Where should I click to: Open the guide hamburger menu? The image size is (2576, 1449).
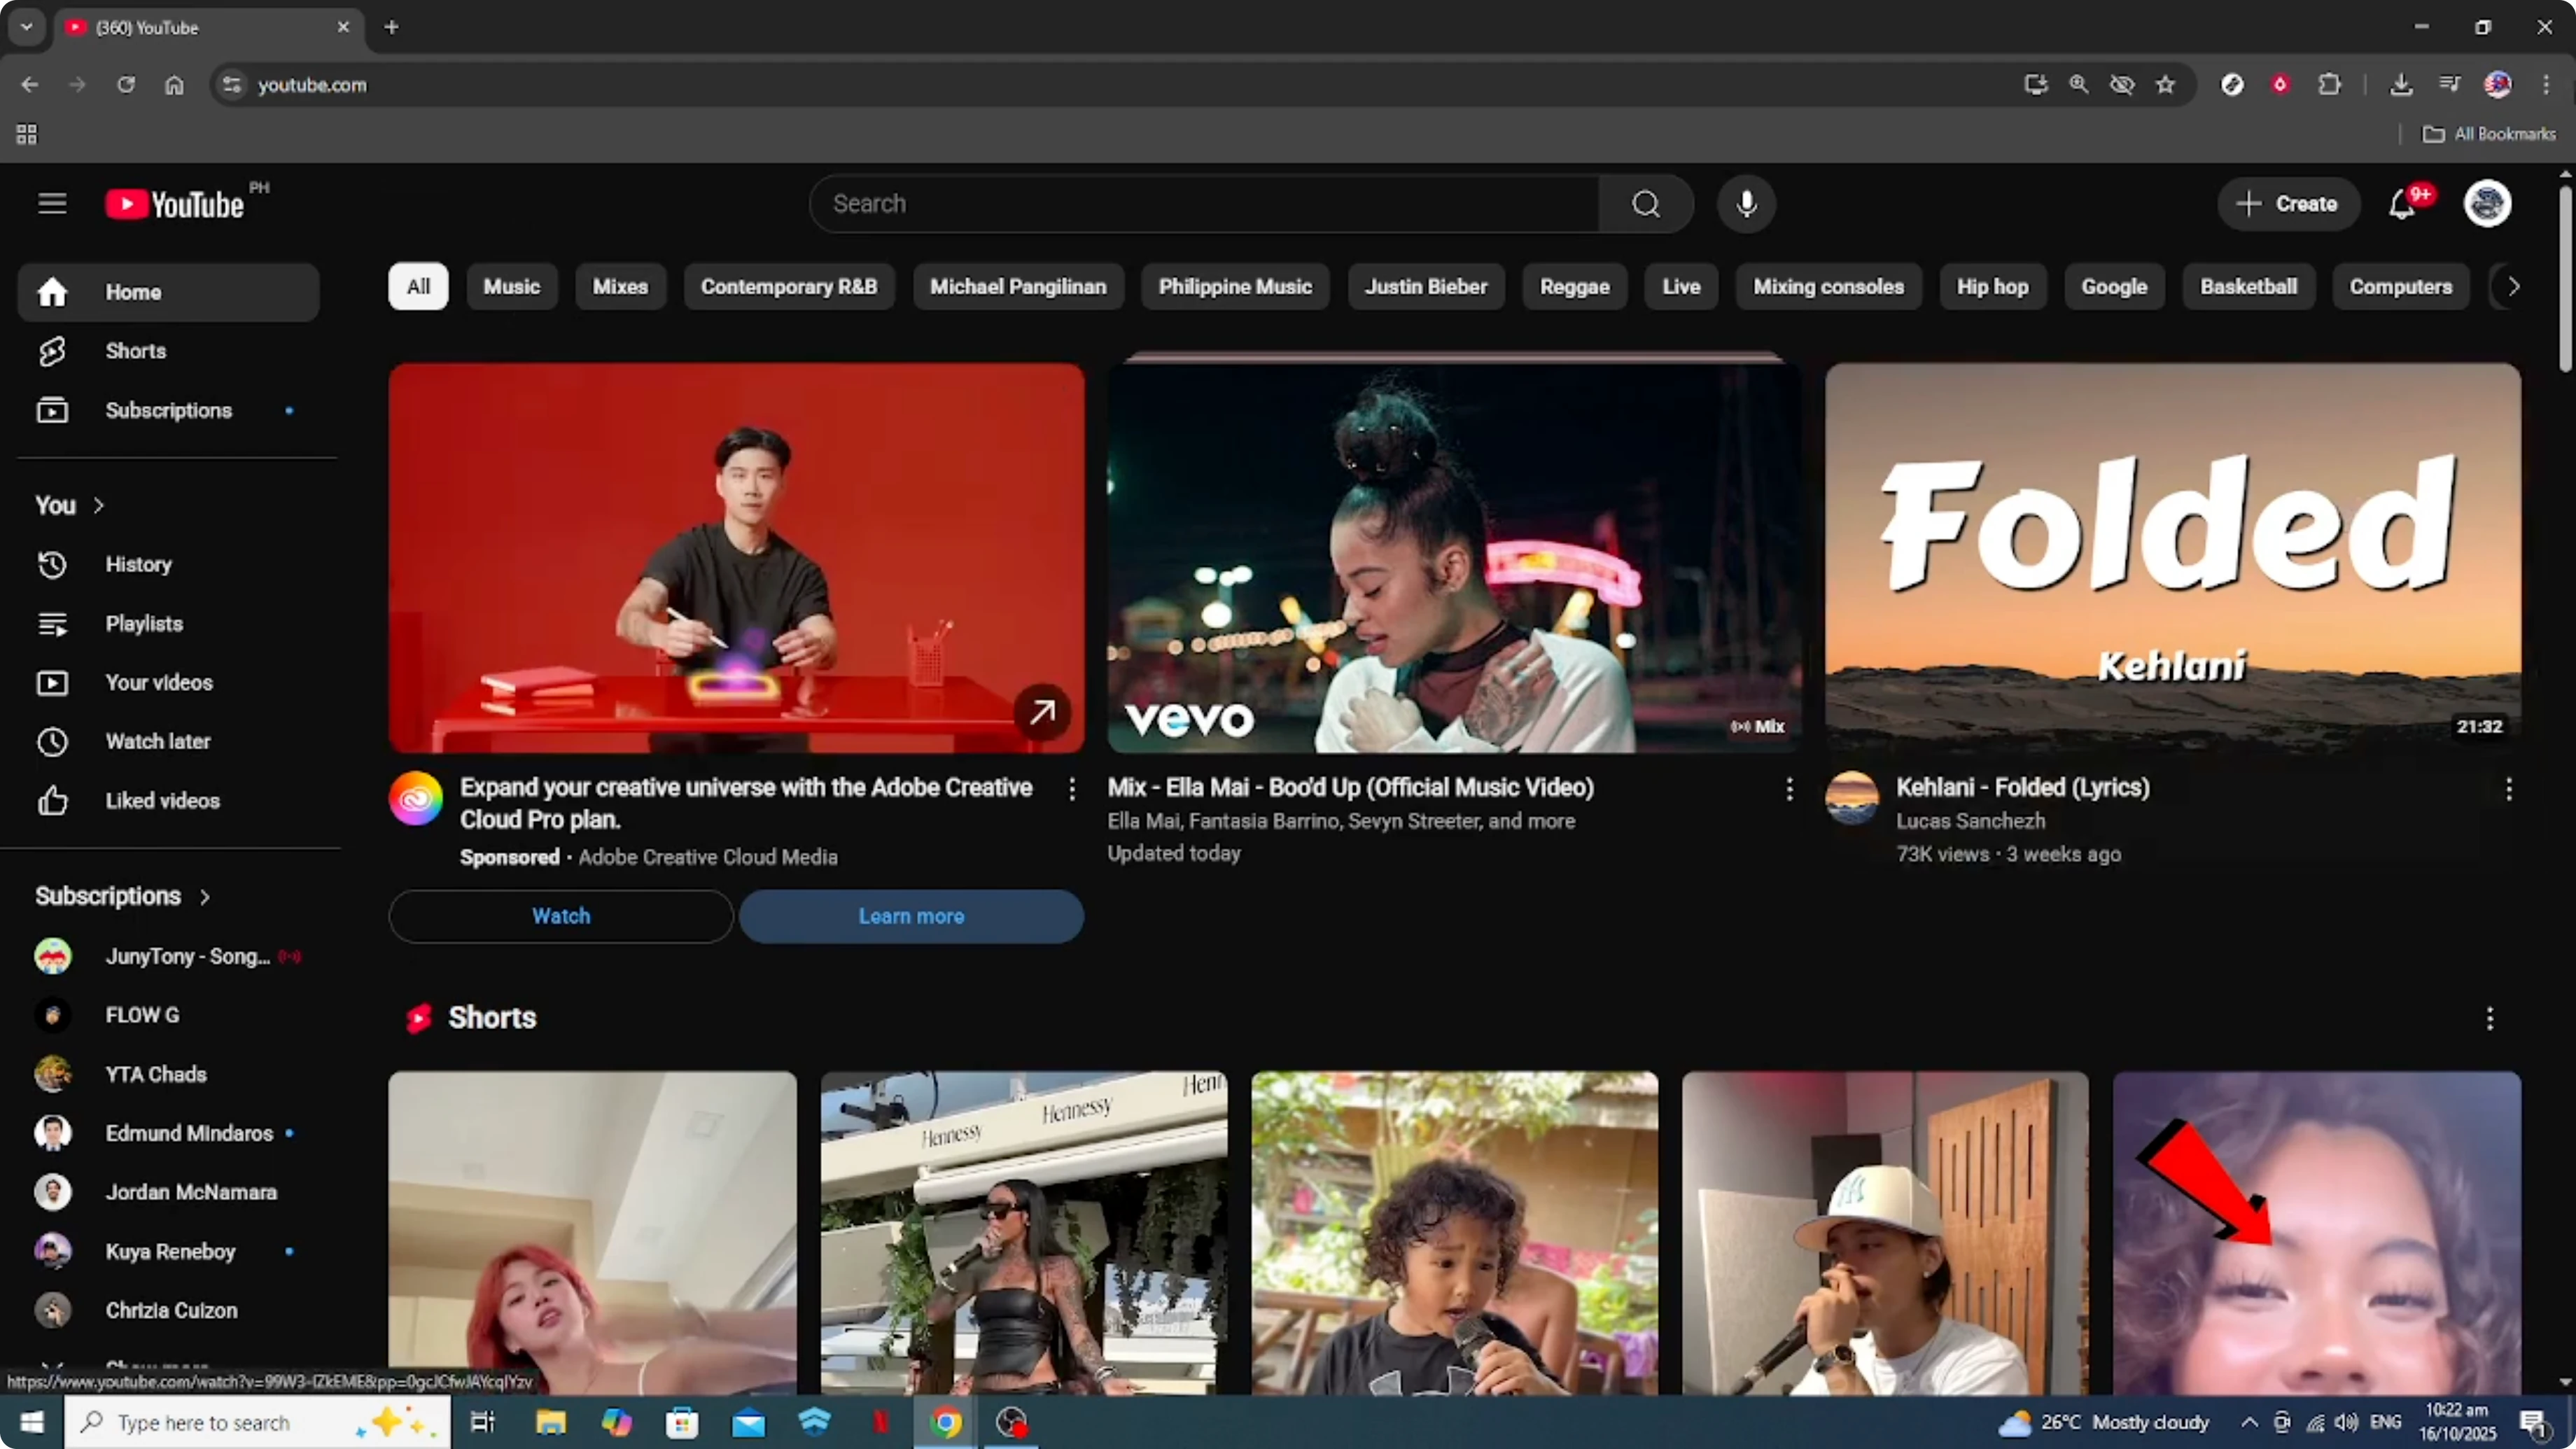click(51, 203)
